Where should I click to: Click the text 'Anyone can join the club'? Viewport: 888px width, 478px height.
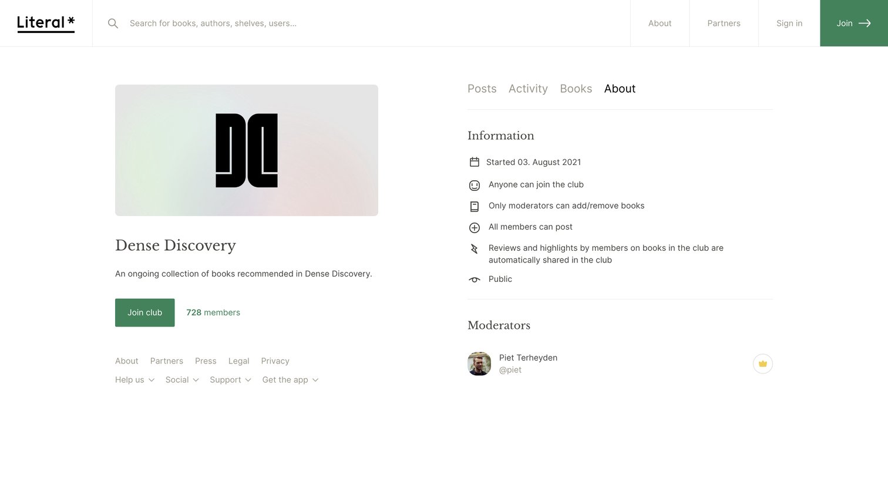point(536,184)
